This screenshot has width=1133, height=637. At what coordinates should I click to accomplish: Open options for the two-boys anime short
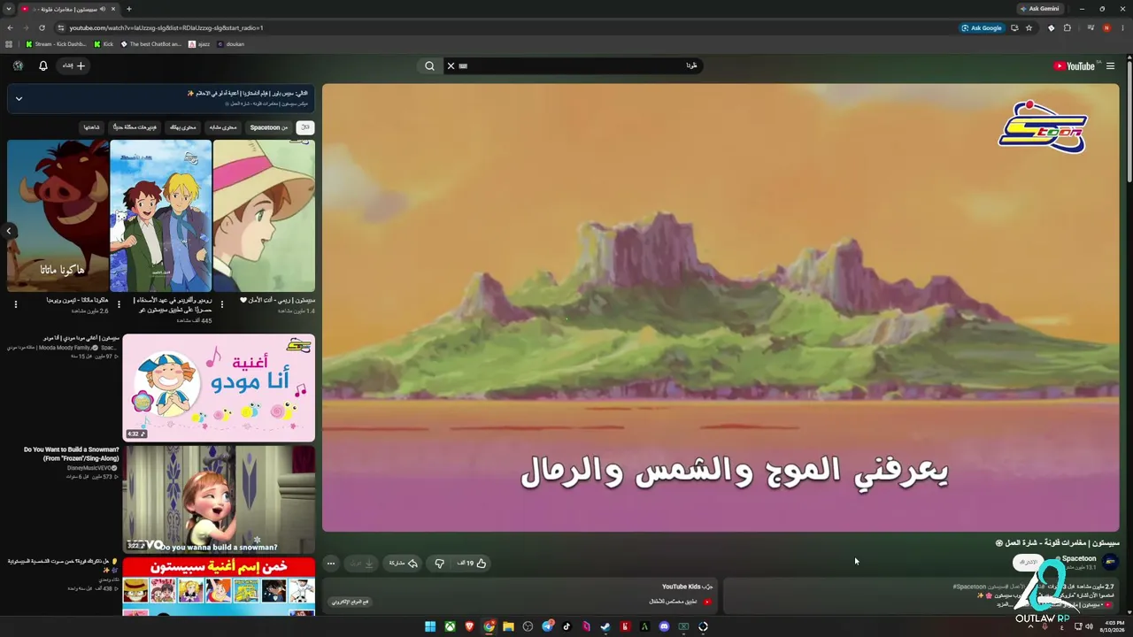pyautogui.click(x=119, y=304)
